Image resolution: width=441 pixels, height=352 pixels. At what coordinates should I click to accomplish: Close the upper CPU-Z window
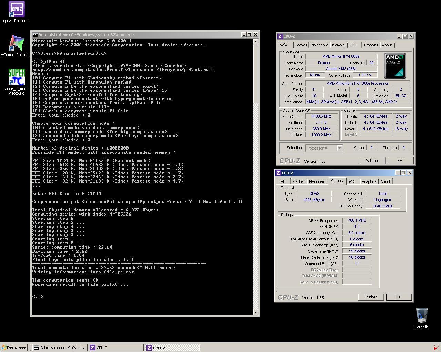click(411, 36)
